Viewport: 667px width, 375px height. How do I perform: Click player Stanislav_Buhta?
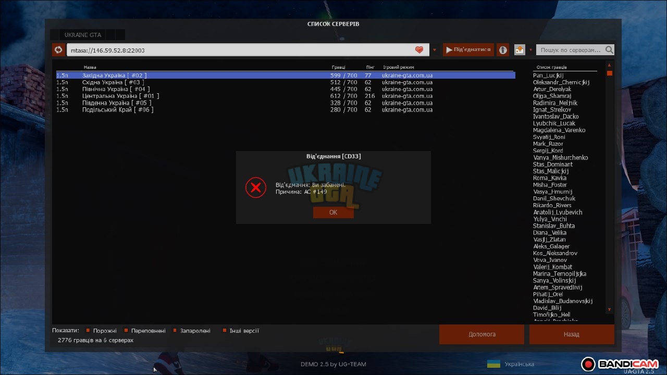click(554, 226)
